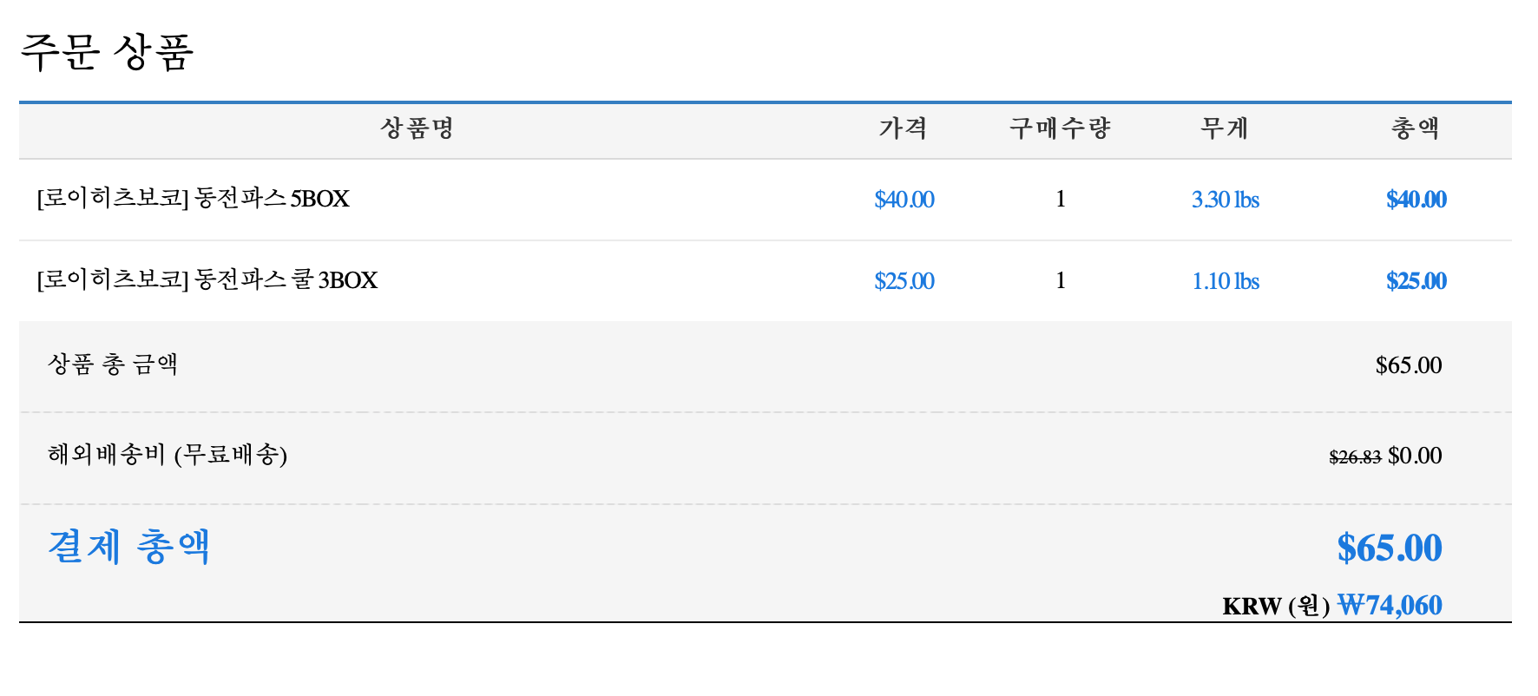Click the 구매수량 value for 5BOX item
This screenshot has height=696, width=1538.
point(1060,200)
